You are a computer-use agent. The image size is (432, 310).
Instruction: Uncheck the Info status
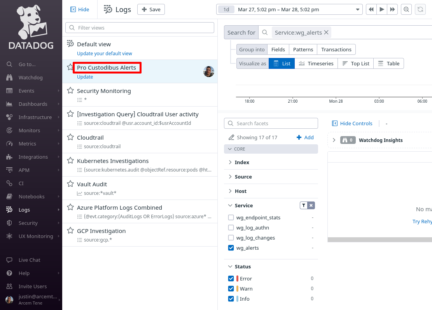pos(231,299)
